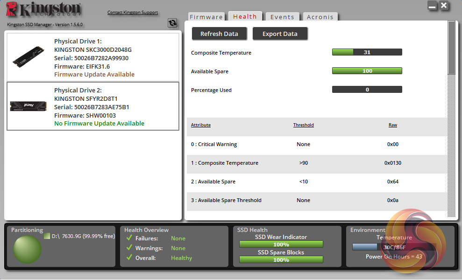462x280 pixels.
Task: Click the No Firmware Update Available text
Action: coord(100,123)
